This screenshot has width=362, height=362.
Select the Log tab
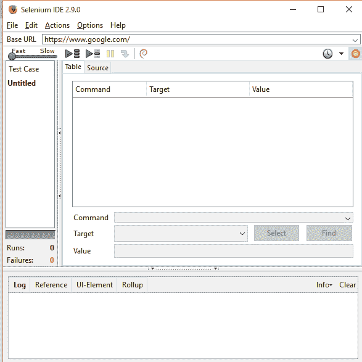pyautogui.click(x=19, y=285)
